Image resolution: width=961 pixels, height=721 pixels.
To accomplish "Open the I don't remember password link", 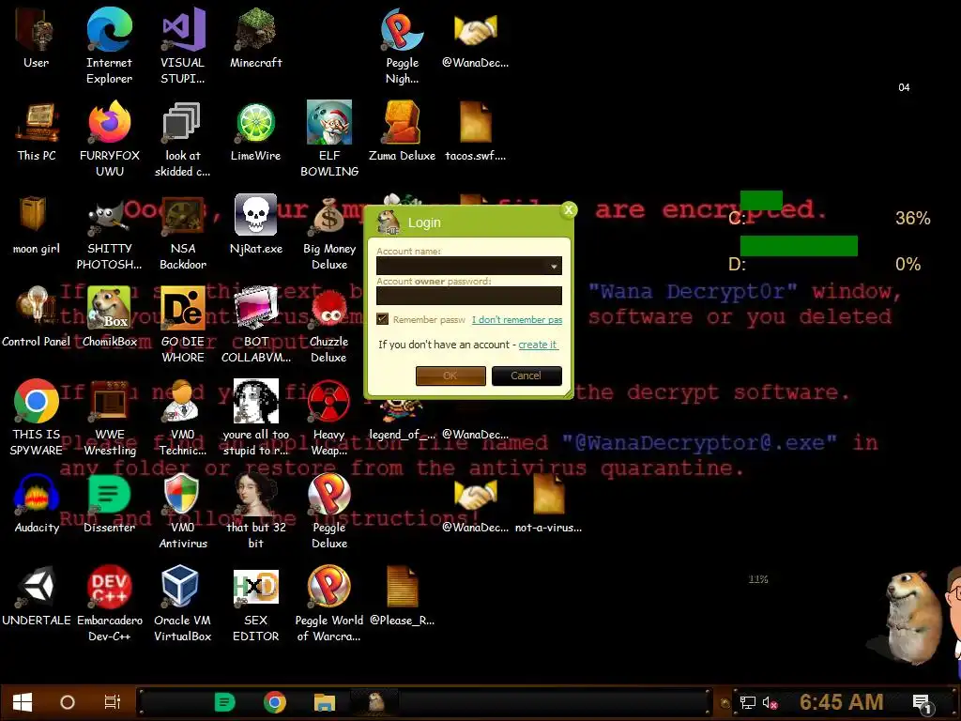I will [517, 319].
